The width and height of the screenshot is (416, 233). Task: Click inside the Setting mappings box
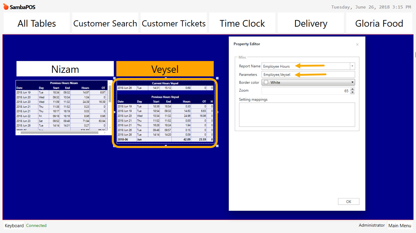297,115
